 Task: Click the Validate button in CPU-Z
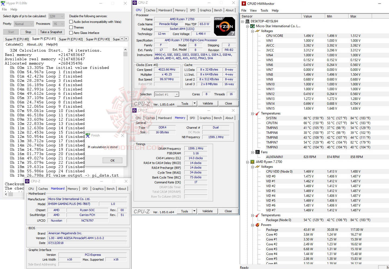[x=208, y=103]
